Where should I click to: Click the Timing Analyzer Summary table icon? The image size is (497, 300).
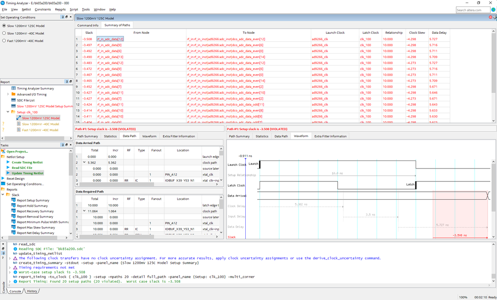coord(13,88)
